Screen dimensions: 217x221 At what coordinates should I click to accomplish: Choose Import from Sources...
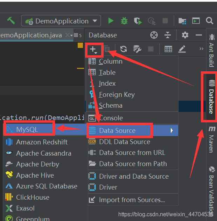133,200
